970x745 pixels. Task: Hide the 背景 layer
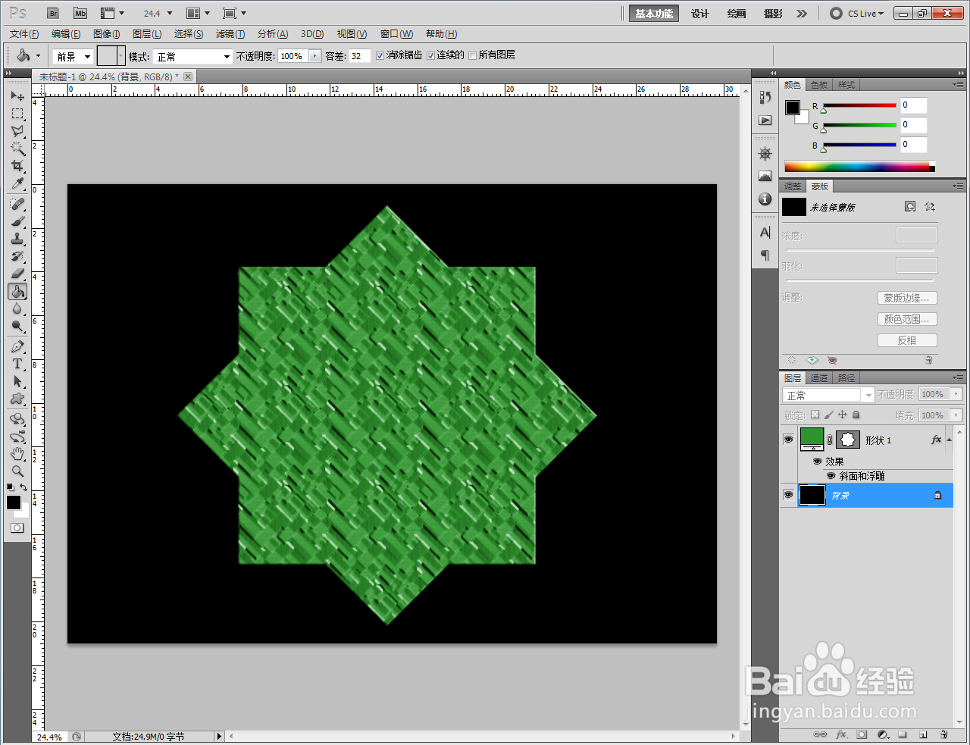[788, 495]
